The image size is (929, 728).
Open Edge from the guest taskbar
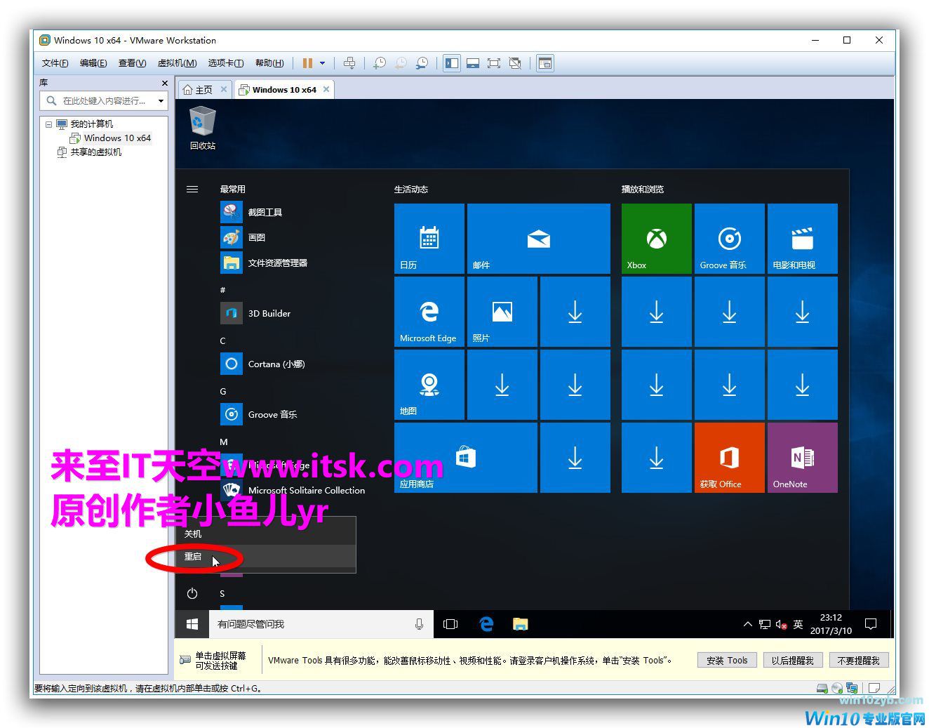[x=486, y=624]
